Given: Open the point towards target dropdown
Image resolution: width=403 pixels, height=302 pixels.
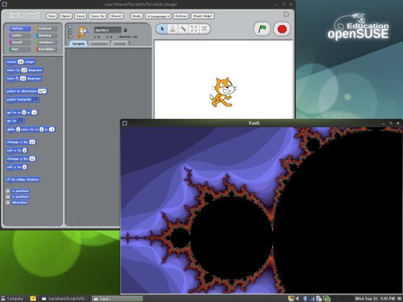Looking at the screenshot, I should point(36,99).
